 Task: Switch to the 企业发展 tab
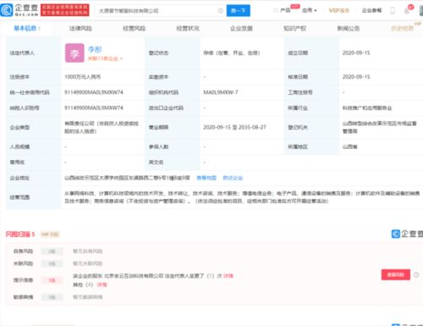pos(241,28)
